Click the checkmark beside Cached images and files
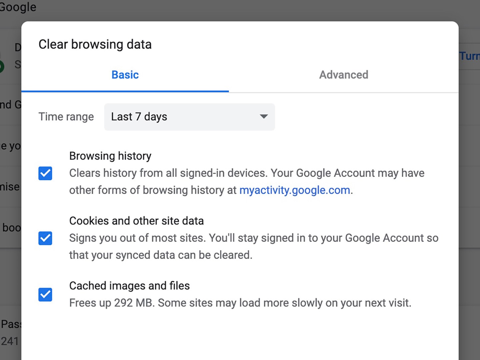Viewport: 480px width, 360px height. [x=45, y=295]
